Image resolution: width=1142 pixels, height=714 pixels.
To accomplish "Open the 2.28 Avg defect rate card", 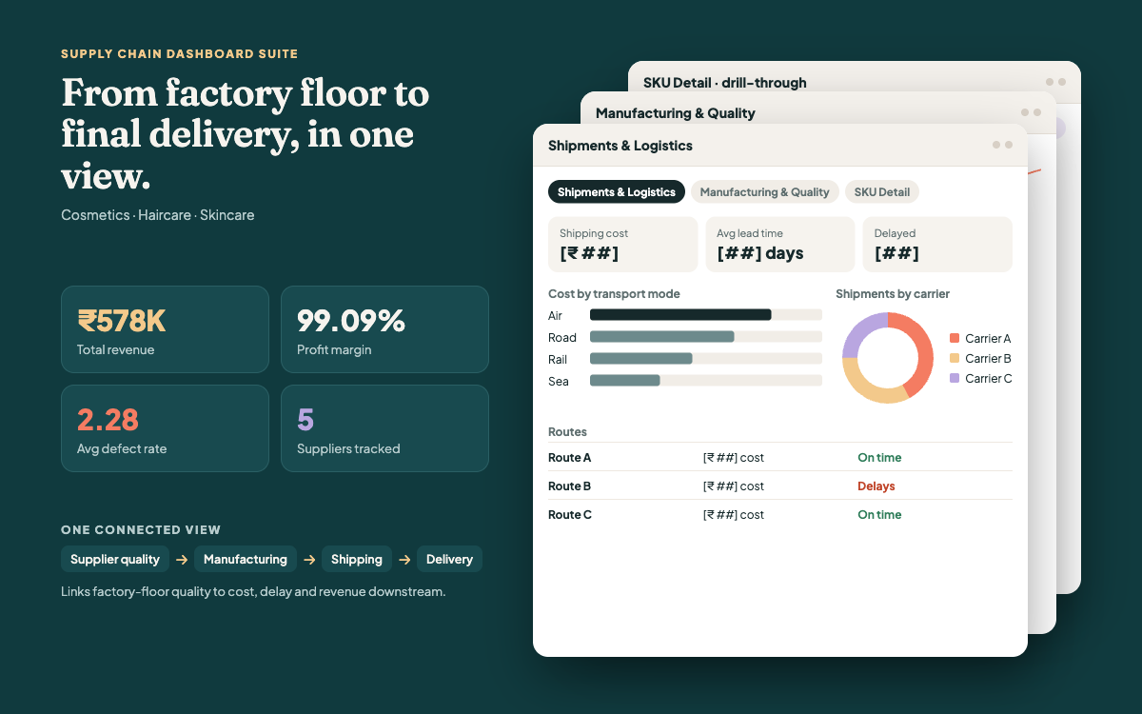I will pos(165,428).
